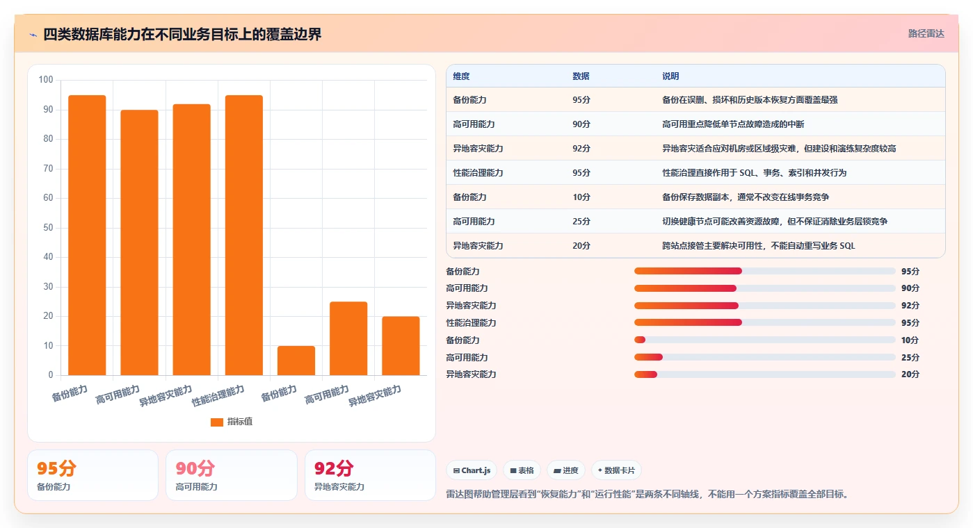The image size is (973, 528).
Task: Select the Chart.js tag
Action: click(x=472, y=470)
